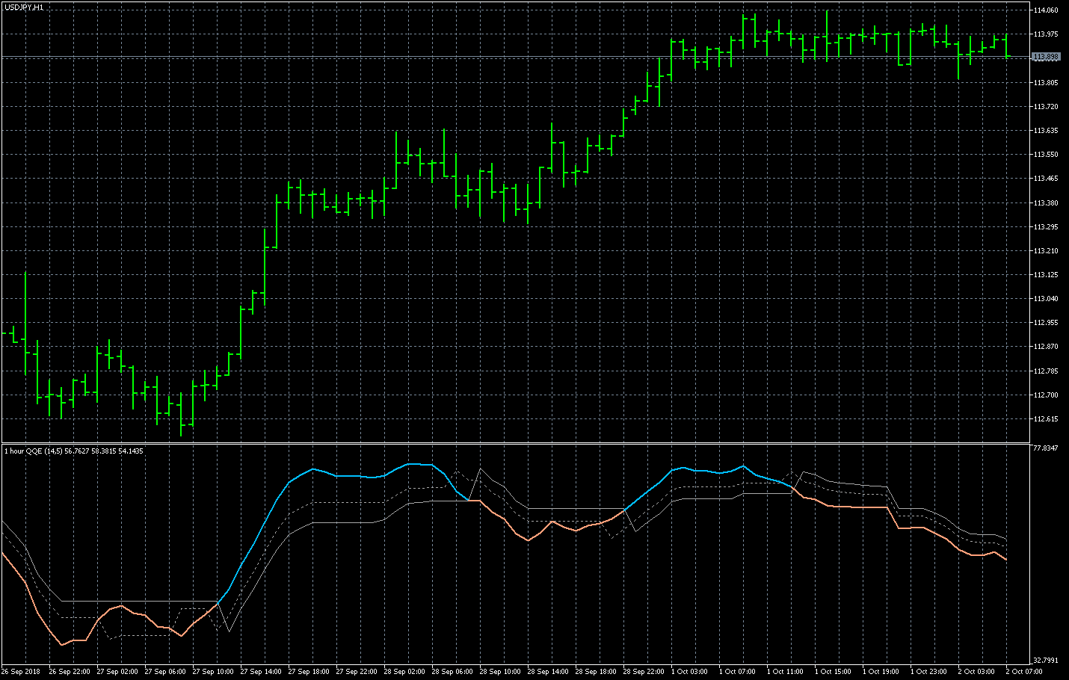Select the 113.380 level on price axis

(x=1045, y=203)
